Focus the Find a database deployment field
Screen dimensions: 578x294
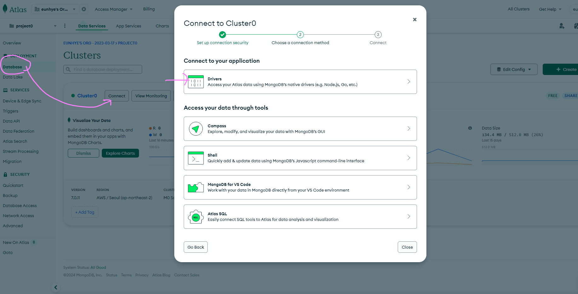point(103,69)
